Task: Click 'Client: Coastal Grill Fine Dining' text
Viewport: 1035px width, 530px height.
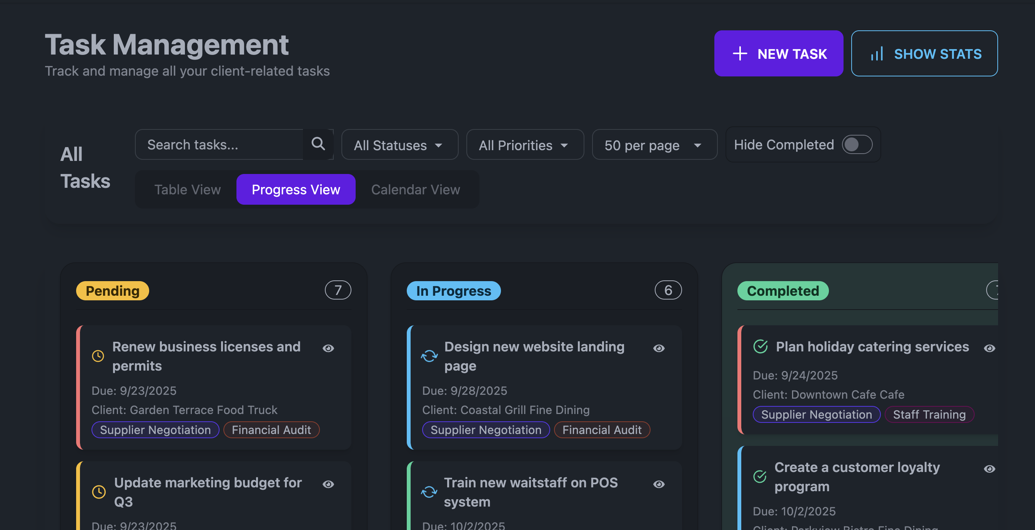Action: [506, 410]
